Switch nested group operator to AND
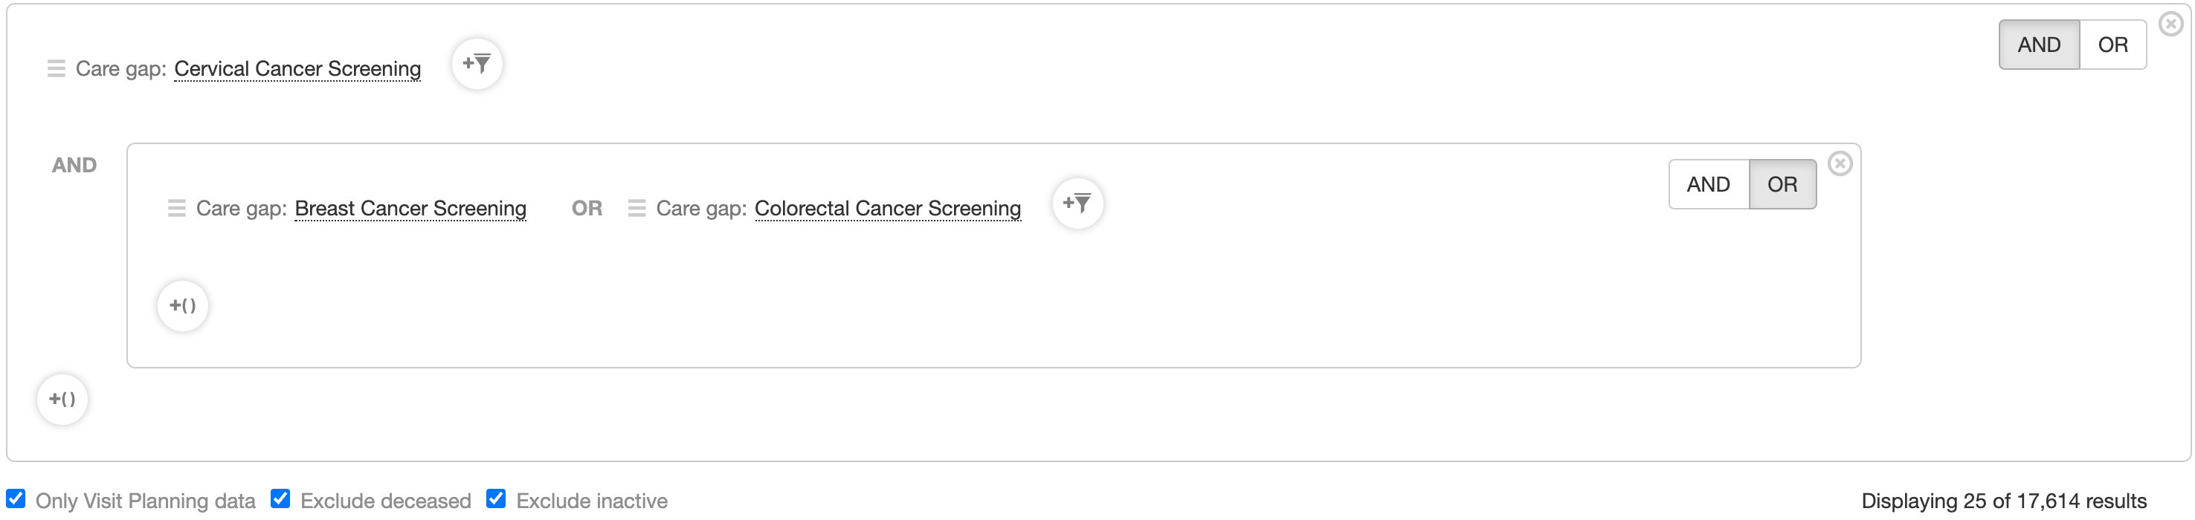 tap(1708, 185)
